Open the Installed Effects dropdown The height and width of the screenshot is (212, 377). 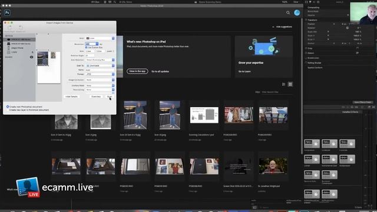tap(350, 112)
